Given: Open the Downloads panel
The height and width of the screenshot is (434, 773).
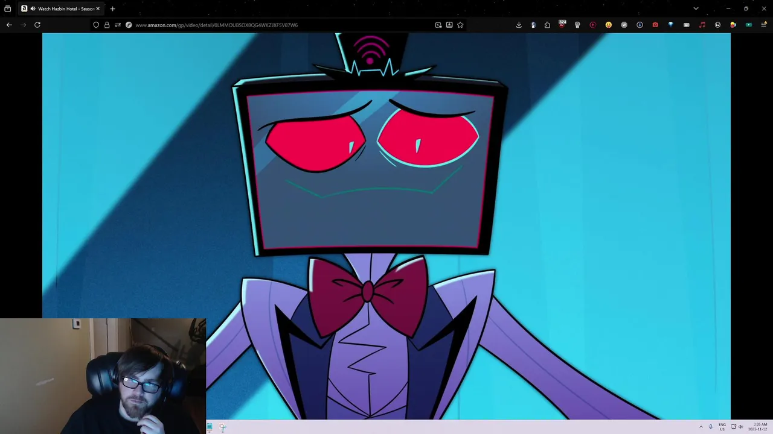Looking at the screenshot, I should point(519,25).
